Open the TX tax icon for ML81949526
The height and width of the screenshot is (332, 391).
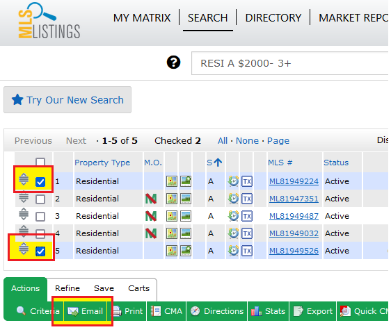(247, 251)
